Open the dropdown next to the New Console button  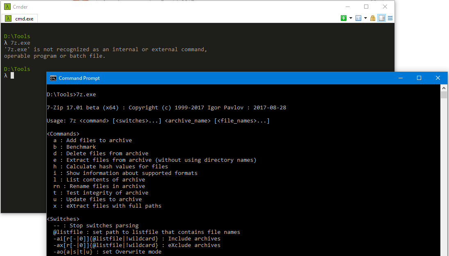coord(351,18)
